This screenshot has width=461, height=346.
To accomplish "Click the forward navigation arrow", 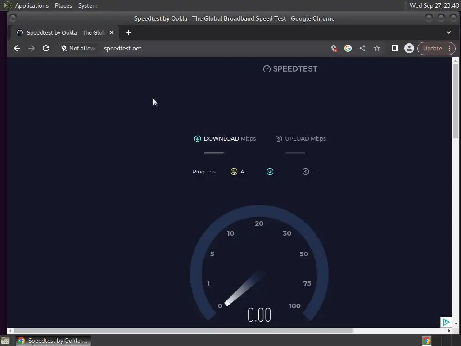I will point(32,48).
